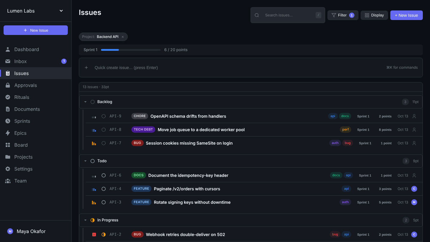Click the urgent priority icon on API-2

[94, 235]
